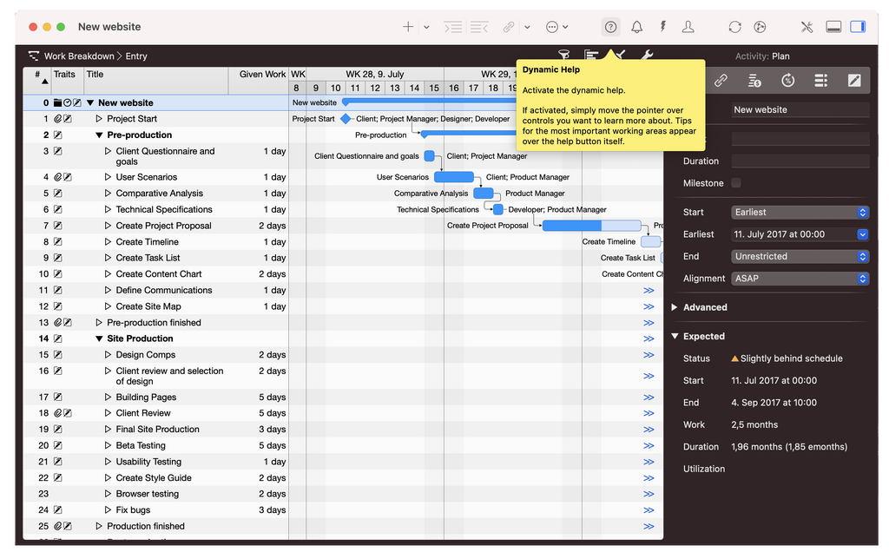Open the resources person icon in toolbar
Image resolution: width=889 pixels, height=552 pixels.
(x=688, y=27)
